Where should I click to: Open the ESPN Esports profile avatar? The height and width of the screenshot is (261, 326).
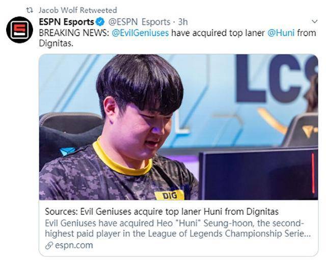(19, 29)
